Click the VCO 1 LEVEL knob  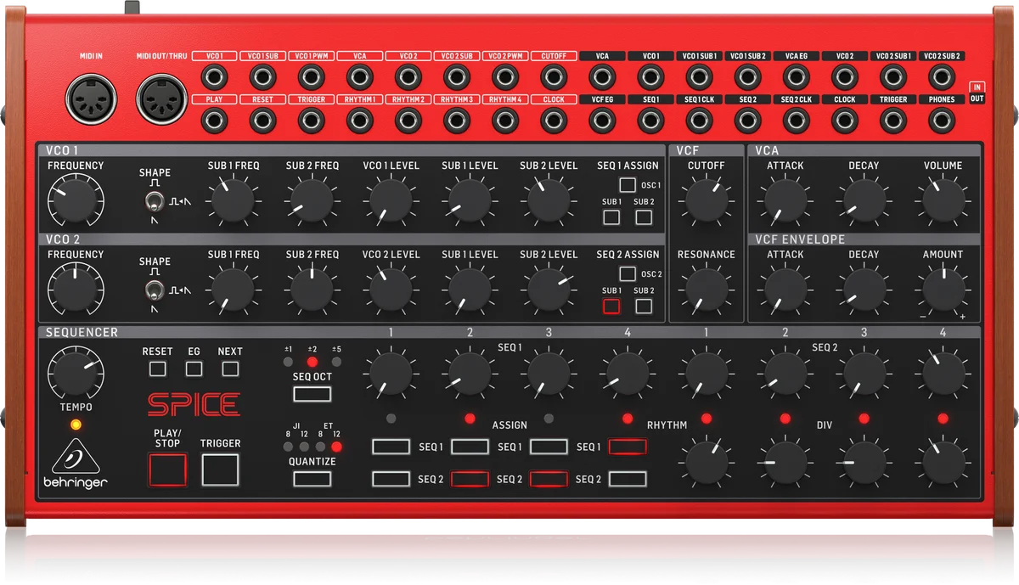click(x=391, y=200)
